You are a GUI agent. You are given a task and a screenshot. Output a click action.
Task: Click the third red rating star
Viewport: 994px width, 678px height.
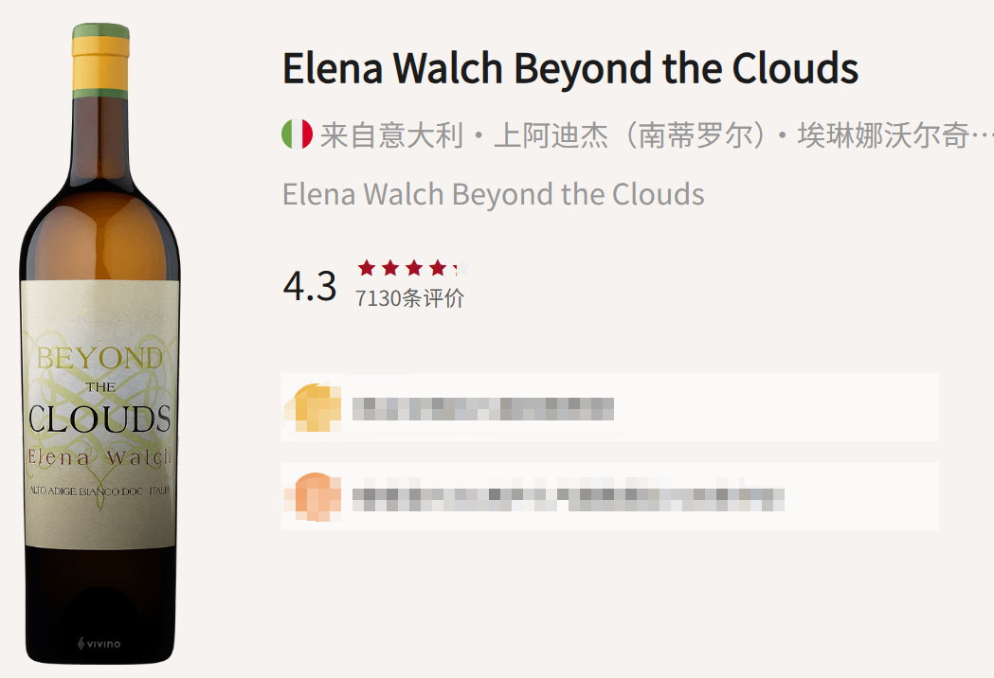pyautogui.click(x=414, y=268)
